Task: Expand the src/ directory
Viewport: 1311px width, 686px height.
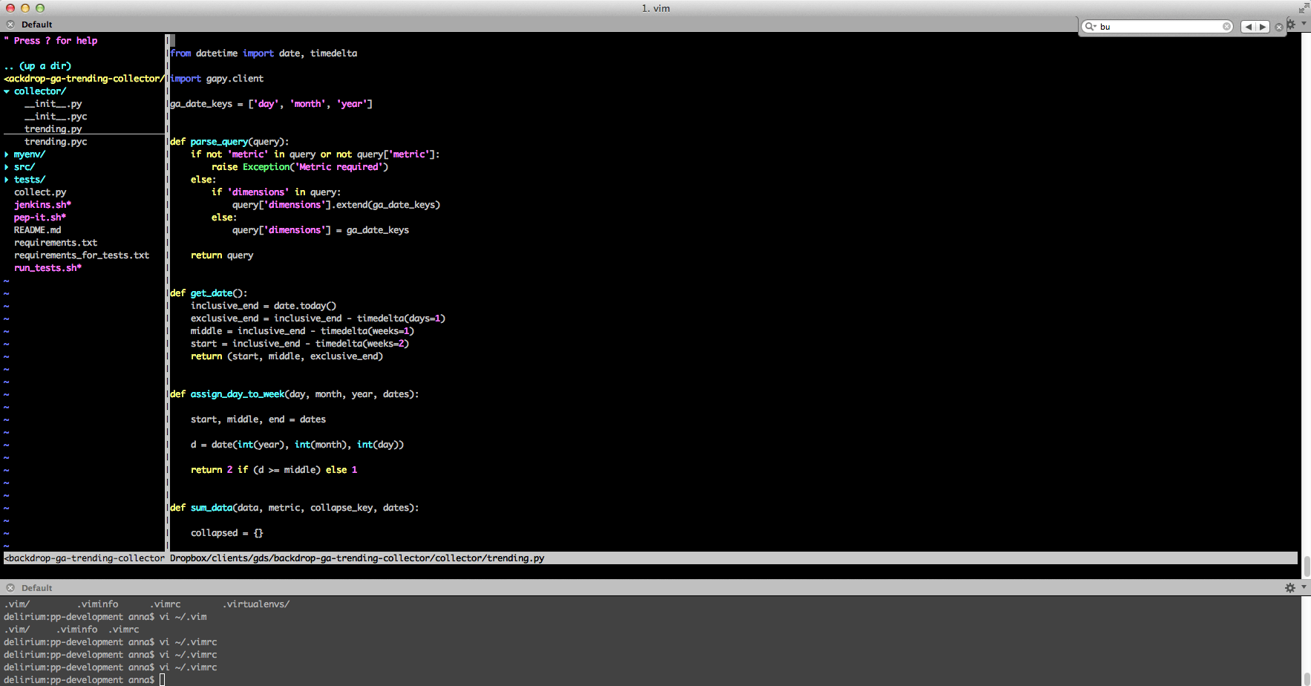Action: click(x=7, y=167)
